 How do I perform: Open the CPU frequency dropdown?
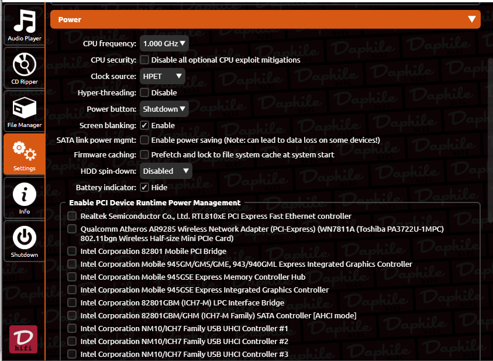[x=163, y=43]
